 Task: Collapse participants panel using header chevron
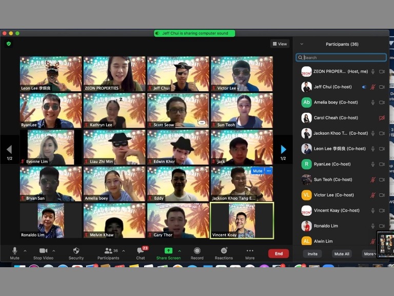(x=302, y=44)
